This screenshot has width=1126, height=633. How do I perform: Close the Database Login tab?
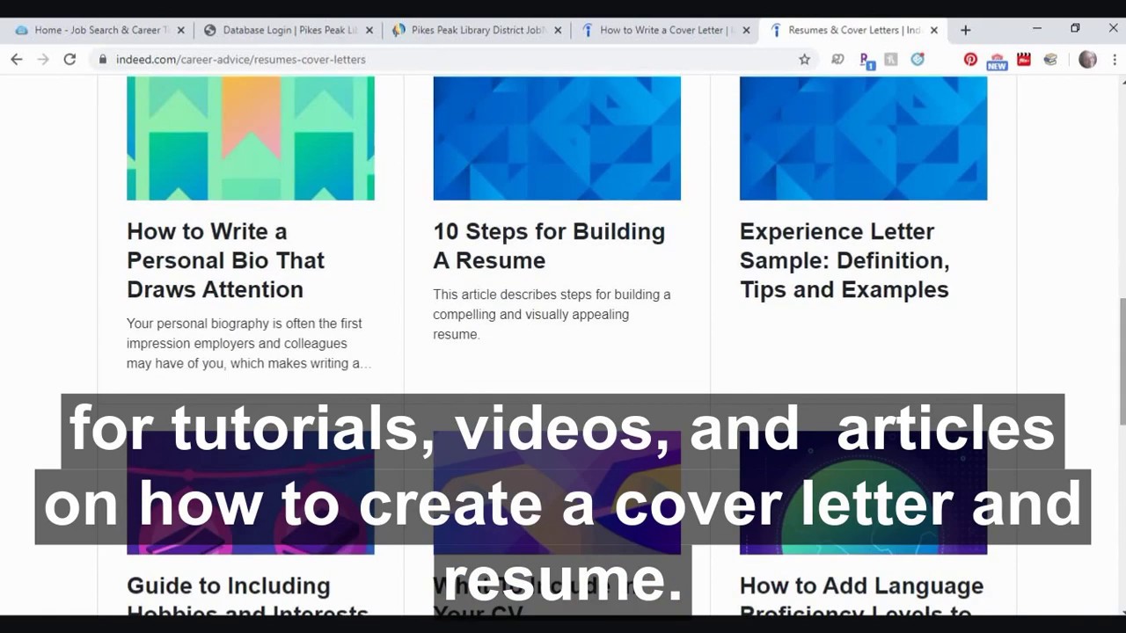pyautogui.click(x=369, y=30)
